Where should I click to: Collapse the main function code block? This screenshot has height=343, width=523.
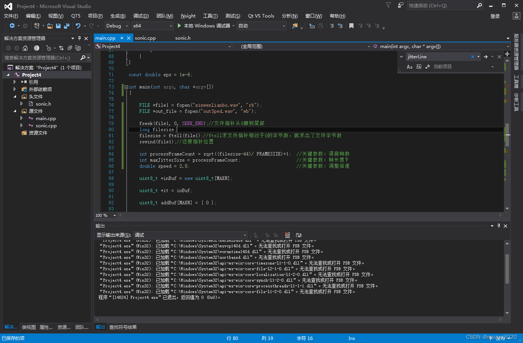point(126,87)
